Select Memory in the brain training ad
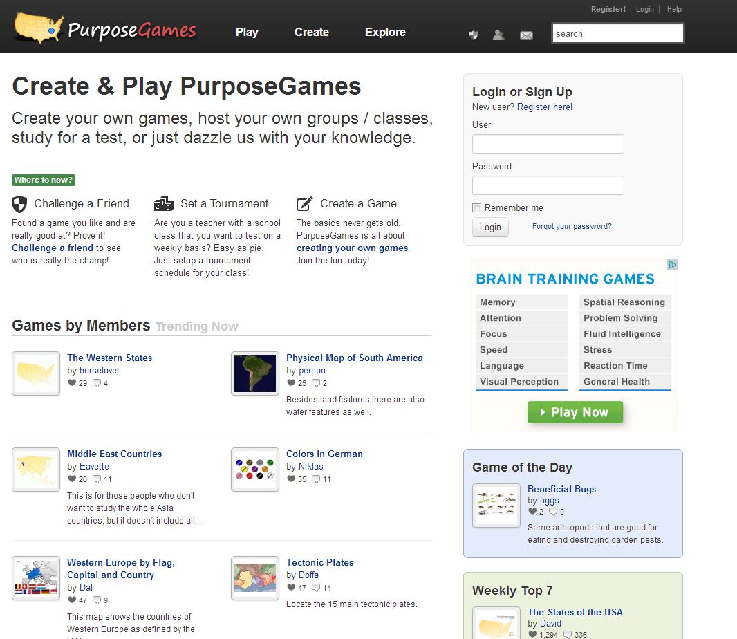The width and height of the screenshot is (737, 639). point(521,302)
